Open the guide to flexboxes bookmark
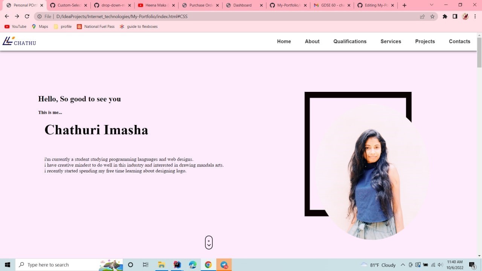 click(x=139, y=27)
